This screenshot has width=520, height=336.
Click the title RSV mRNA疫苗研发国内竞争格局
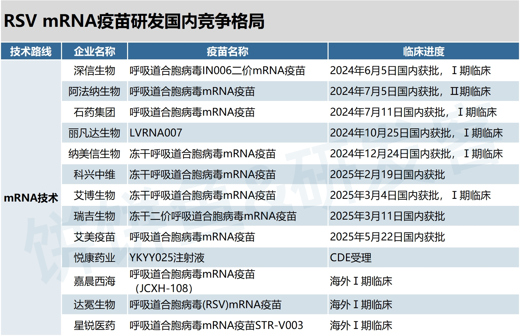(x=134, y=21)
